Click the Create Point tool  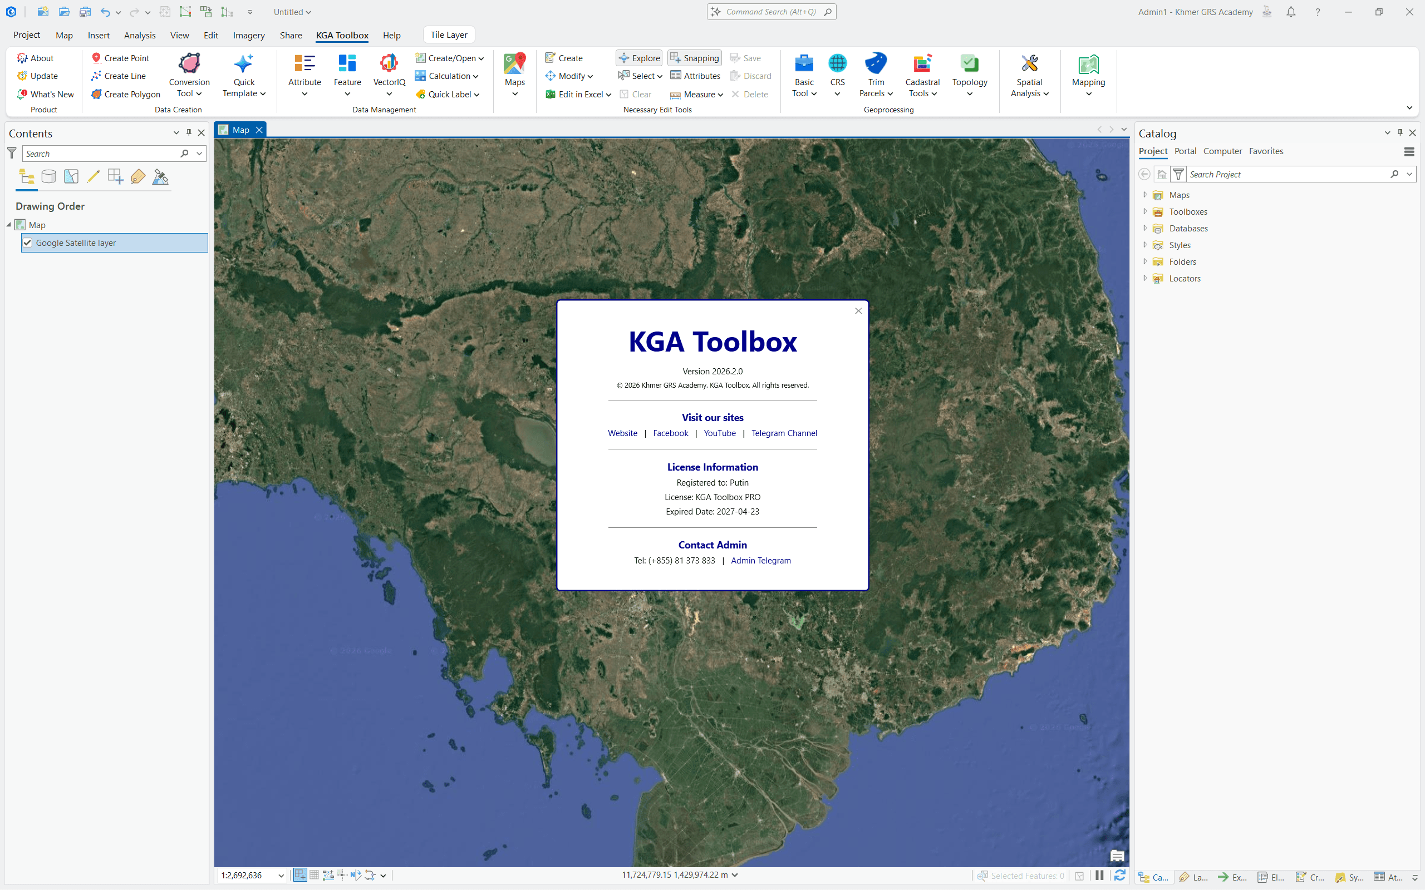tap(120, 58)
